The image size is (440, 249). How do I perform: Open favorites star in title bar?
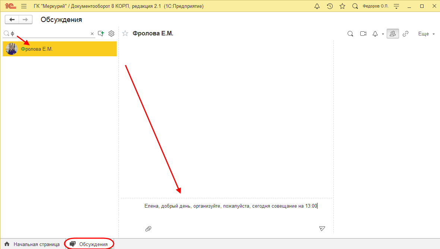click(342, 6)
